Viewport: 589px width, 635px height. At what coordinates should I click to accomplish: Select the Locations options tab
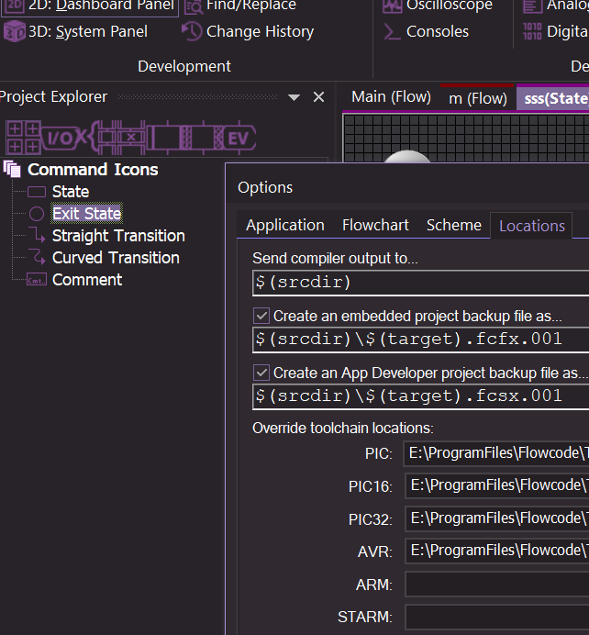pyautogui.click(x=531, y=226)
